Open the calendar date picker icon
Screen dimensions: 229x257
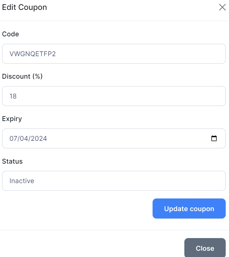point(214,138)
